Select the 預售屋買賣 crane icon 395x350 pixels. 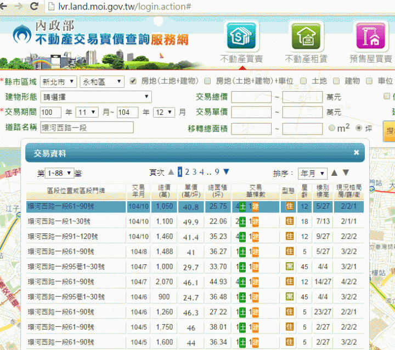(371, 36)
